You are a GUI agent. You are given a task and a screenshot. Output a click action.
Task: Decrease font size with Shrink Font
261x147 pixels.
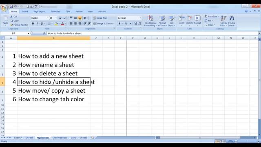coord(64,18)
